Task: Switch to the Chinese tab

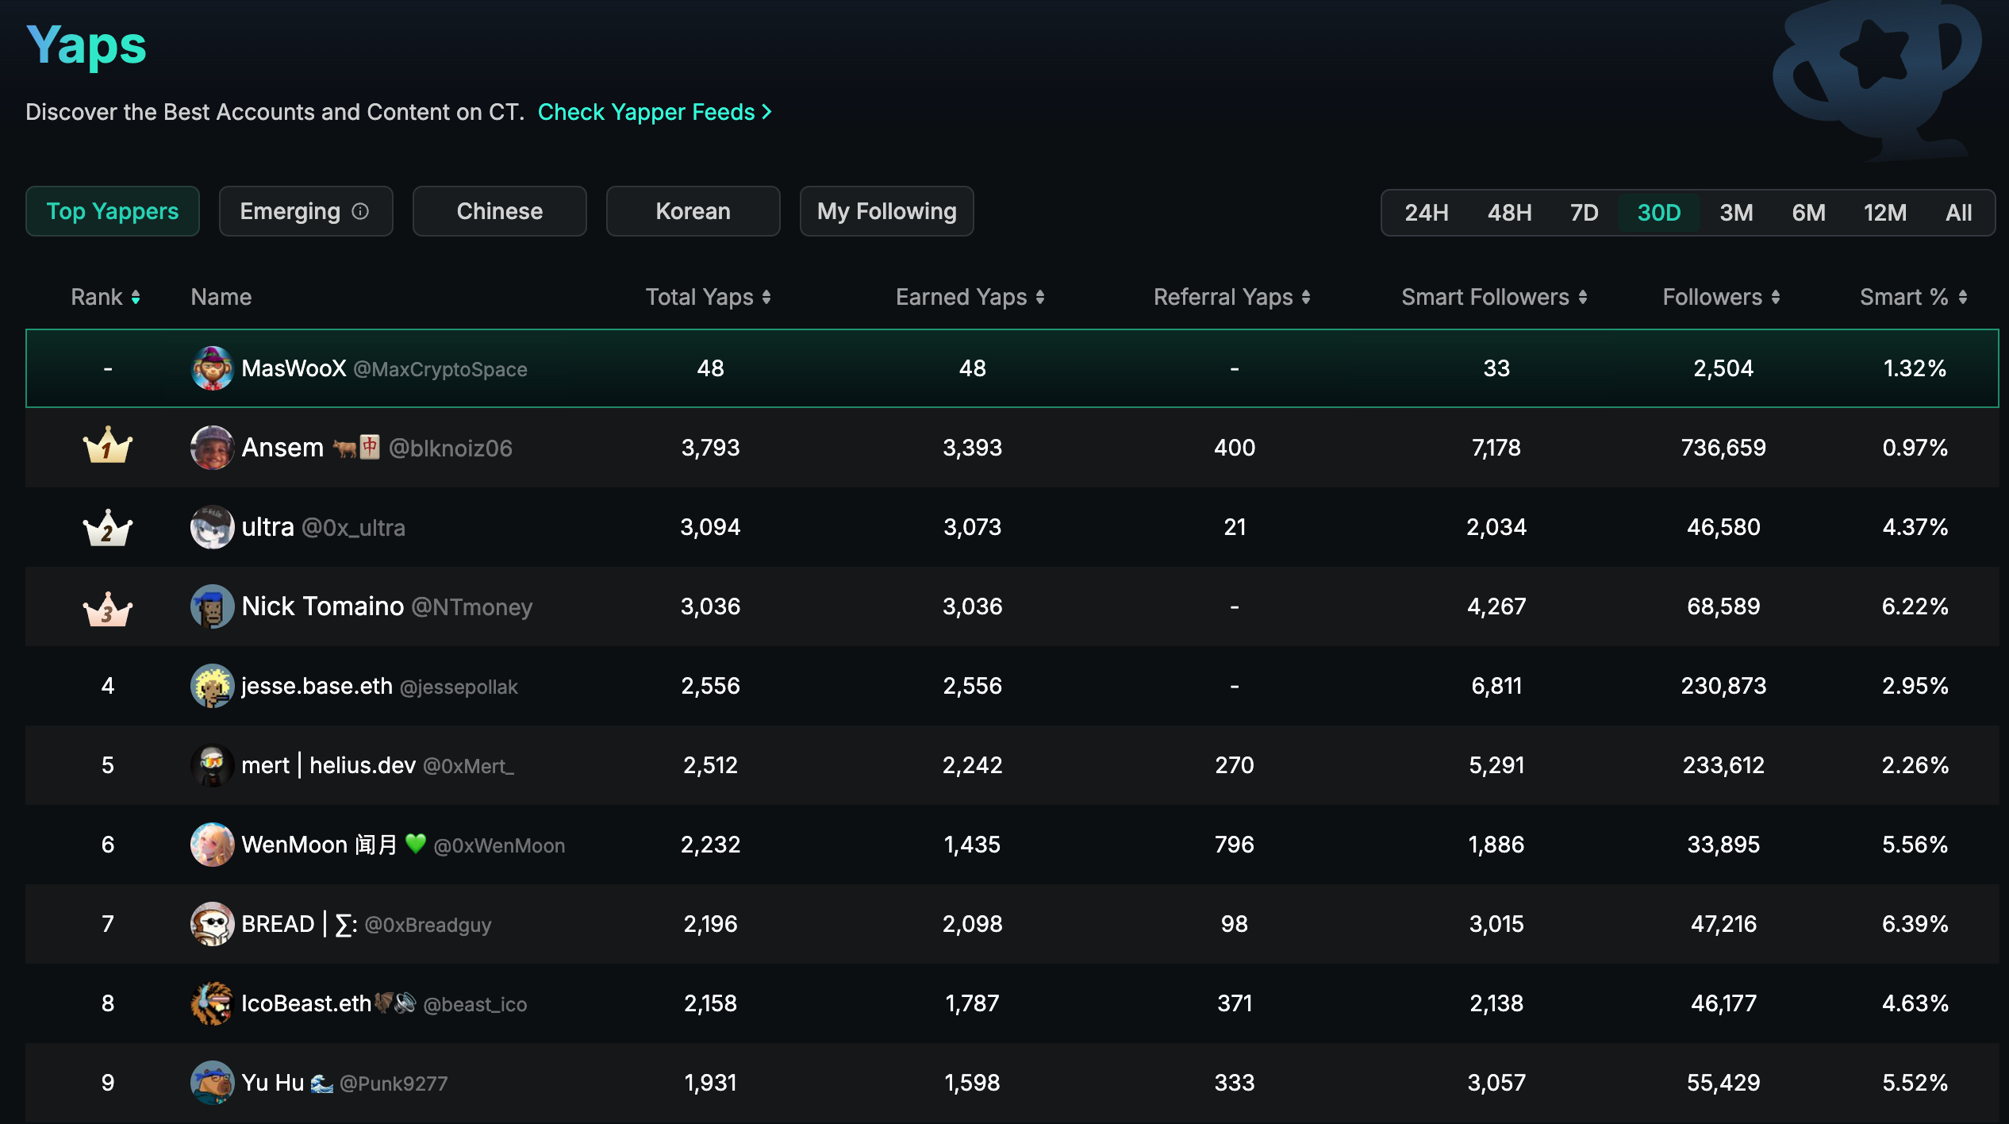Action: [x=500, y=211]
